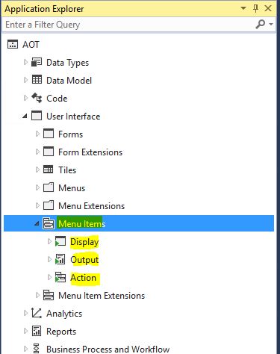The image size is (280, 354).
Task: Open the panel window position dropdown
Action: tap(243, 8)
